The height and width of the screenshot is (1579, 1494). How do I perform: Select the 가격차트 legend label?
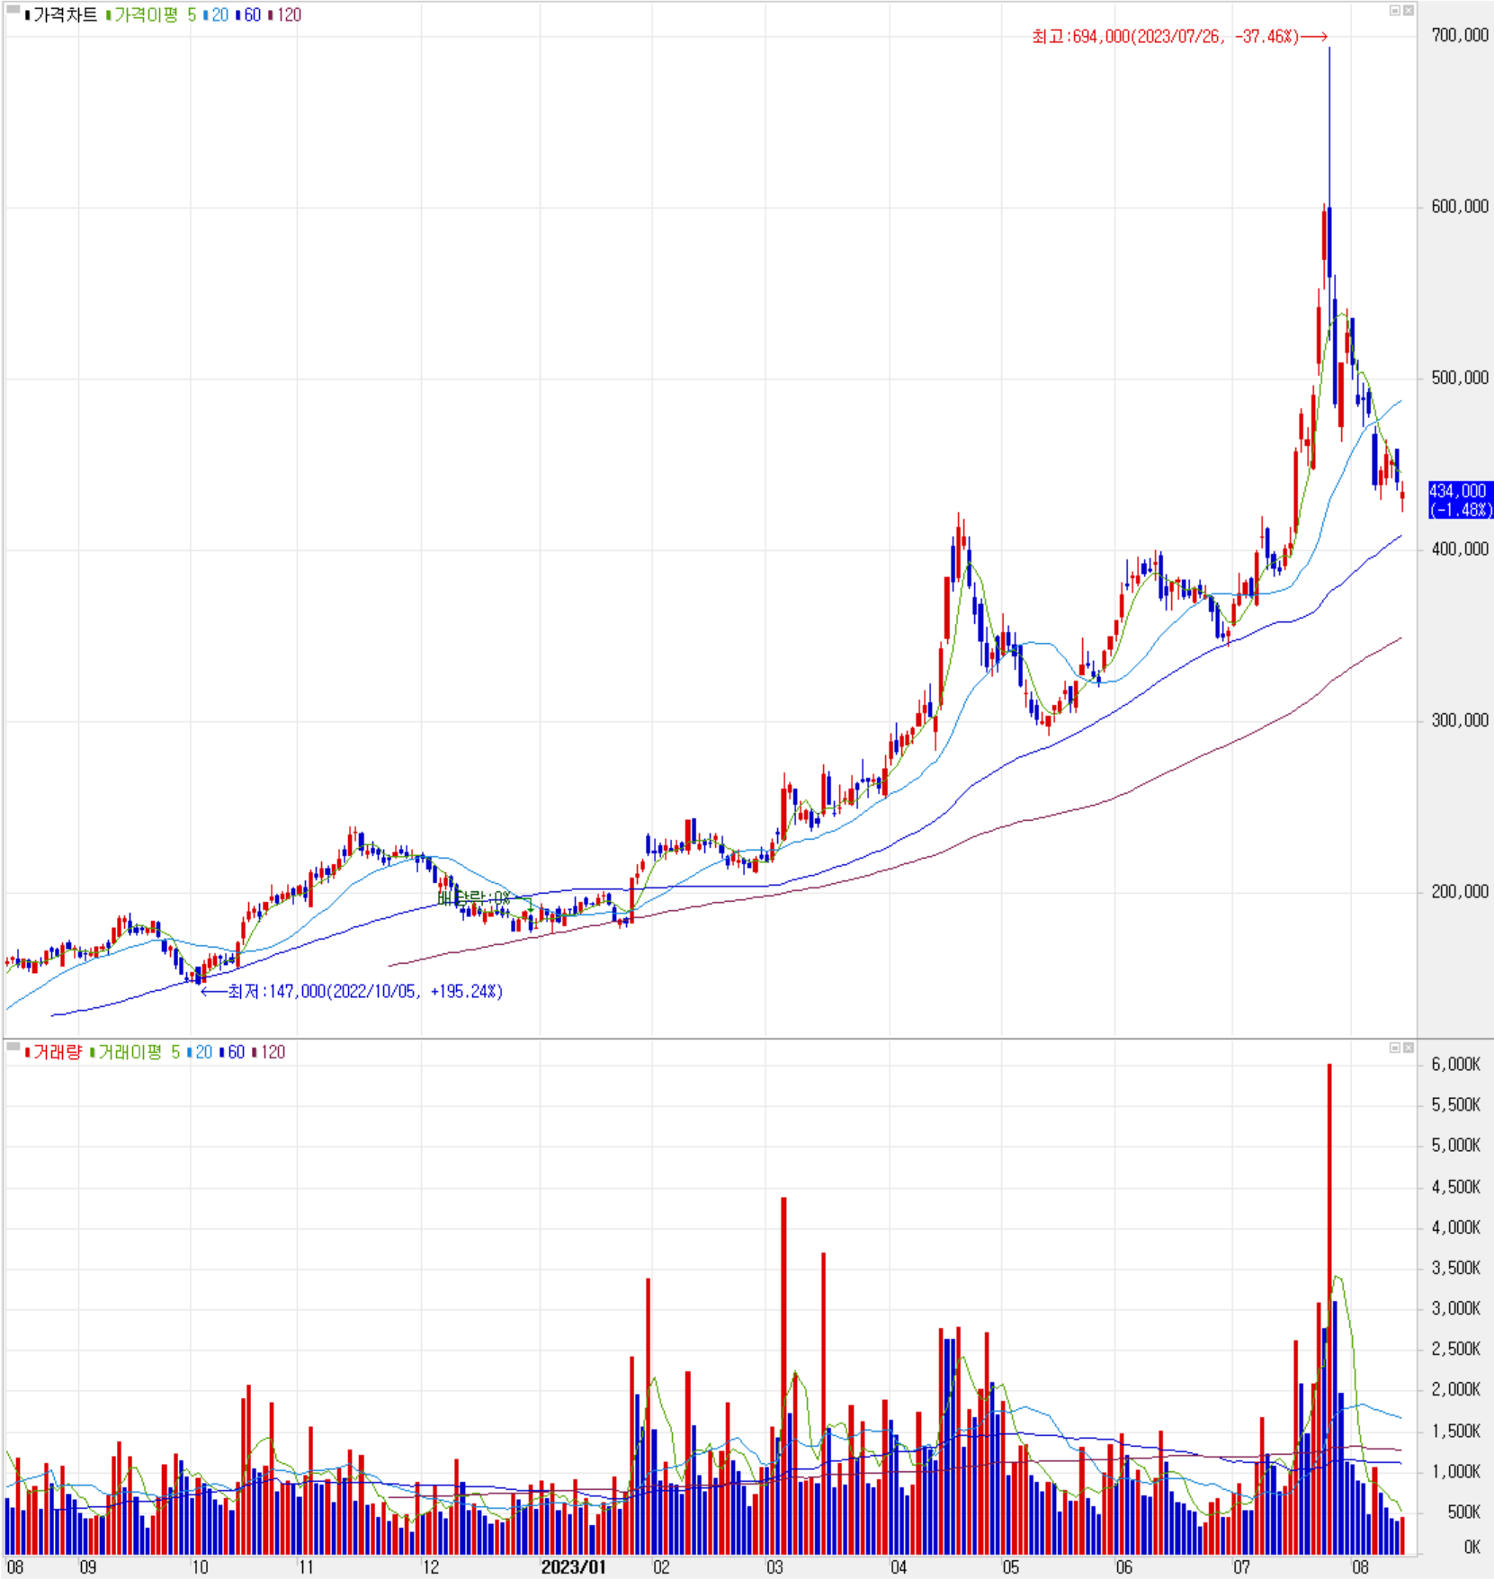[x=61, y=15]
